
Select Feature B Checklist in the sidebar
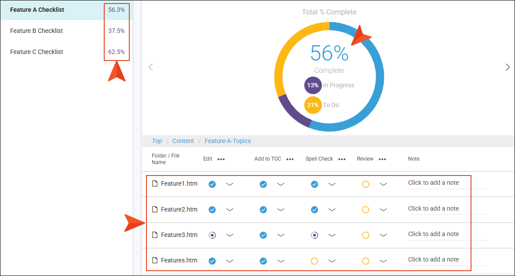37,31
